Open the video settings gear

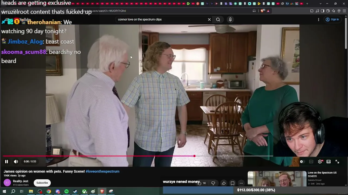click(x=320, y=161)
